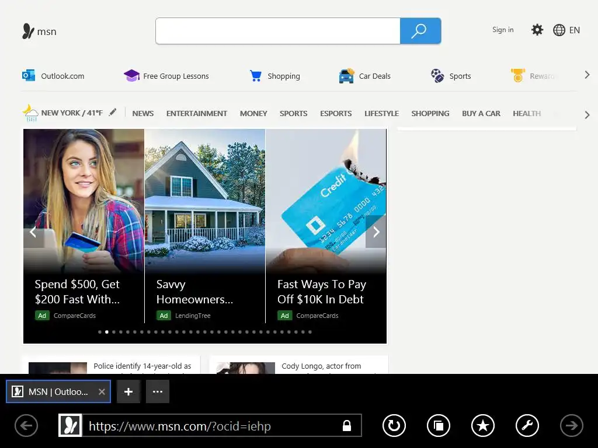The width and height of the screenshot is (598, 448).
Task: Select the SHOPPING category in navigation bar
Action: [x=430, y=114]
